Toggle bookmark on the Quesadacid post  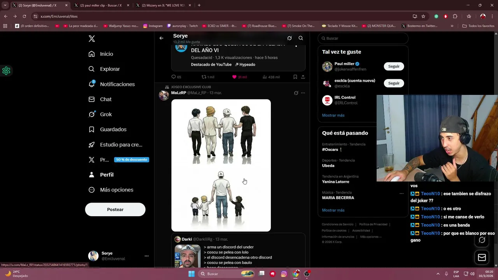coord(295,77)
